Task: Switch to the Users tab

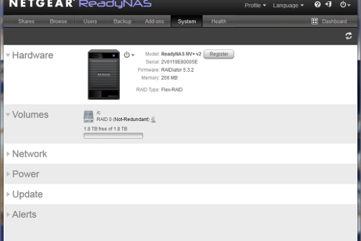Action: click(x=90, y=22)
